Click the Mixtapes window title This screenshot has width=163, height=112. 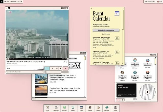(153, 55)
